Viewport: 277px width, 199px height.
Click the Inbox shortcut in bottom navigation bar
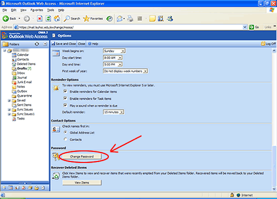coord(4,188)
